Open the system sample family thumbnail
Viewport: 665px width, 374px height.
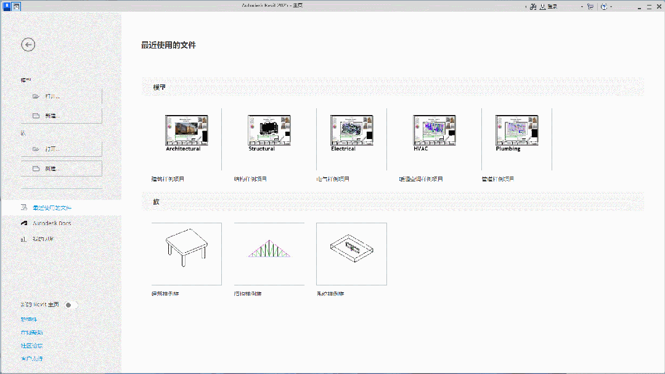point(351,254)
